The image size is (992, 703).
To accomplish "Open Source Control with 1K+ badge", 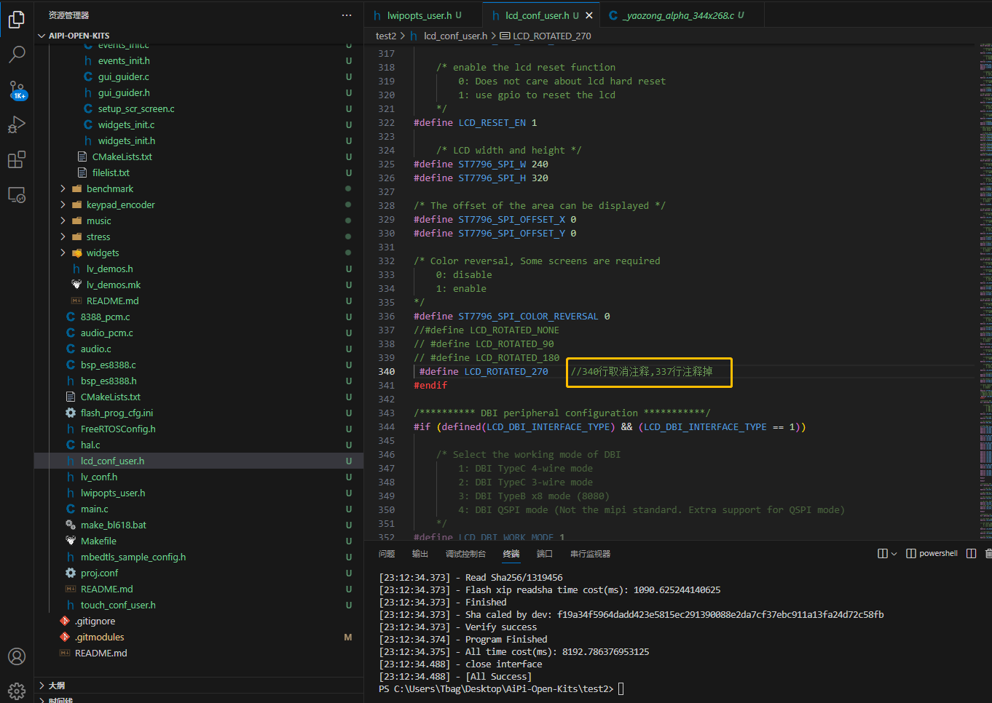I will pos(17,90).
